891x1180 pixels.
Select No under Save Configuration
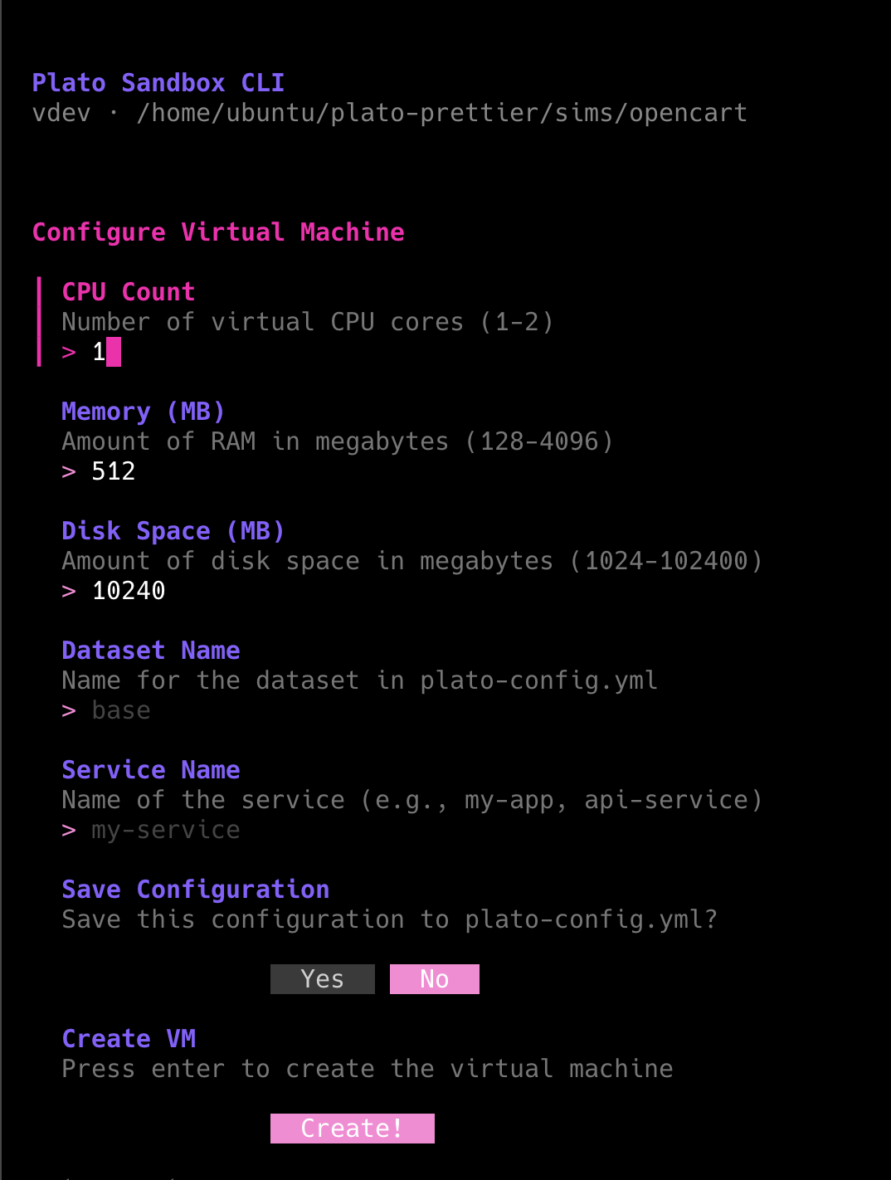pyautogui.click(x=434, y=979)
